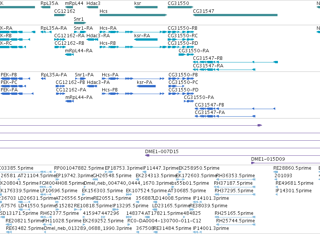Click the CG31550 gene label

coord(178,3)
